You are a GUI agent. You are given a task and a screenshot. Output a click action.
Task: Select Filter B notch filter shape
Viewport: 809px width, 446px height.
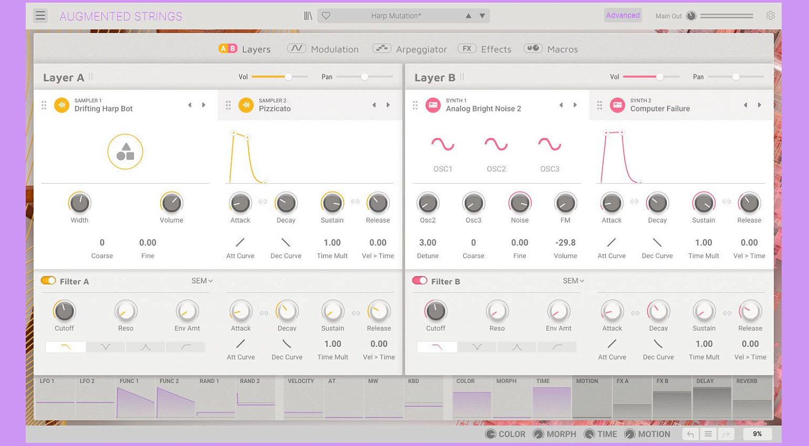tap(477, 347)
